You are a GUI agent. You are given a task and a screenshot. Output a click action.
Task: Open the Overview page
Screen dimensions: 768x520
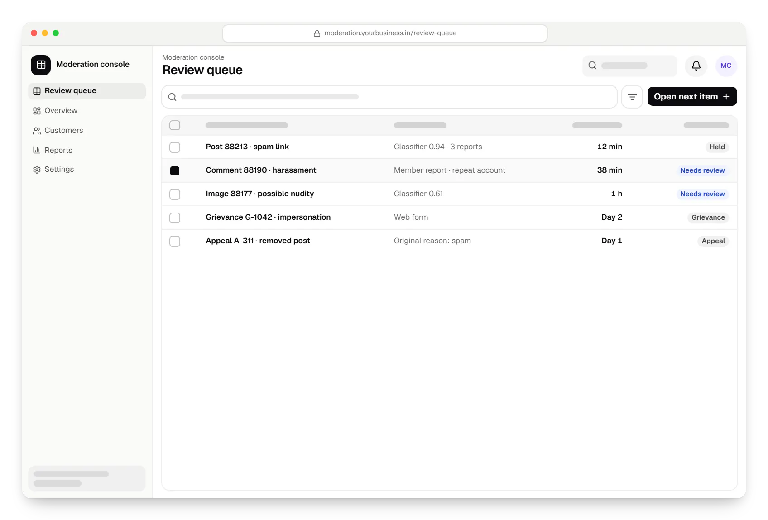click(x=87, y=111)
